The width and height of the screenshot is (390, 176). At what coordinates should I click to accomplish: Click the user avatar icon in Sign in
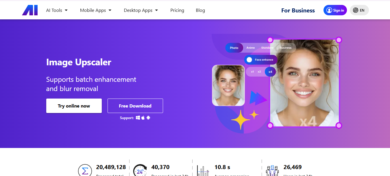[329, 10]
